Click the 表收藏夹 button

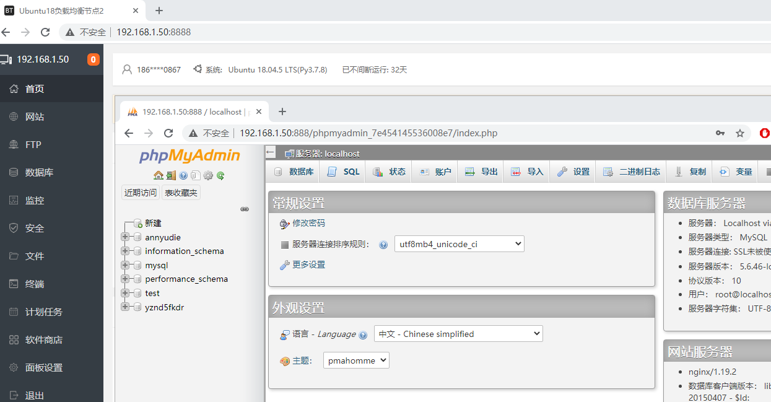(181, 193)
